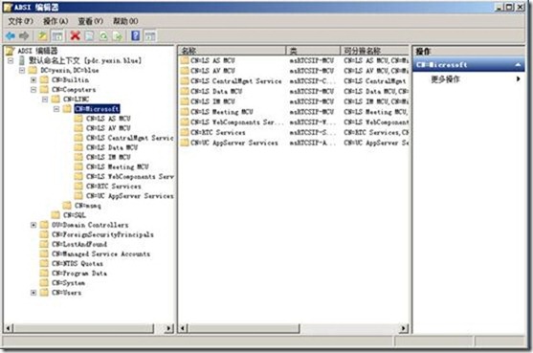Toggle the action pane toolbar icon
Screen dimensions: 533x353
click(150, 35)
